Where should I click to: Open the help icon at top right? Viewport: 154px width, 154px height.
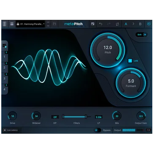coord(149,24)
